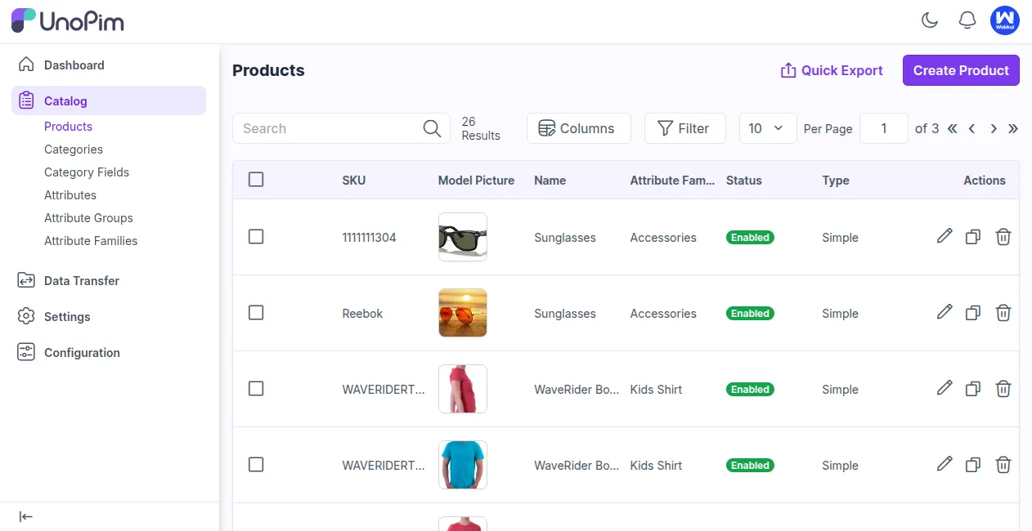The height and width of the screenshot is (531, 1032).
Task: Tick the checkbox on the Reebok row
Action: [x=256, y=313]
